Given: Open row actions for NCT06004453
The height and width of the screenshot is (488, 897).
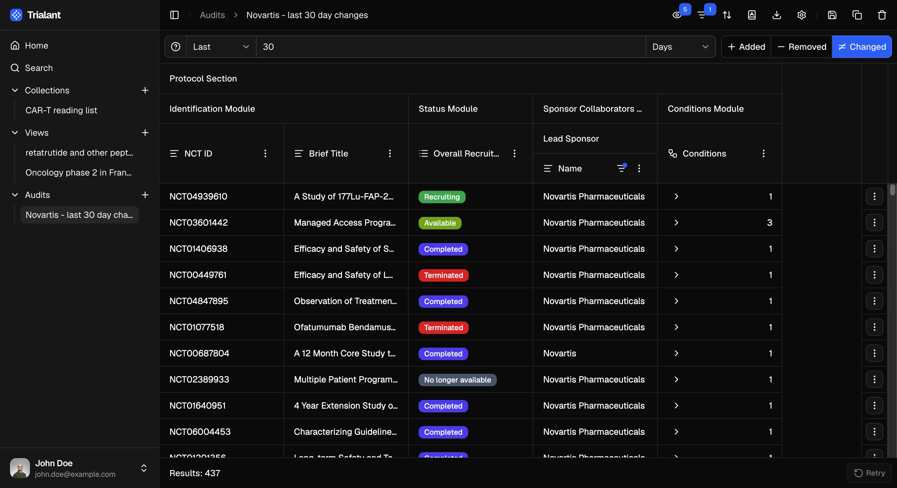Looking at the screenshot, I should pos(874,432).
